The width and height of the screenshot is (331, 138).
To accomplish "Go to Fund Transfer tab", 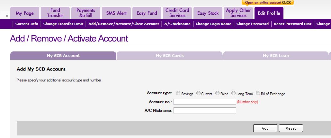I will (55, 13).
